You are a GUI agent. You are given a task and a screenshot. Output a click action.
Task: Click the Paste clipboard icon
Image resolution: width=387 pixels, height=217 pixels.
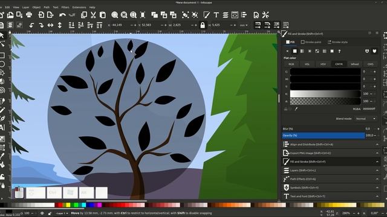[x=103, y=15]
